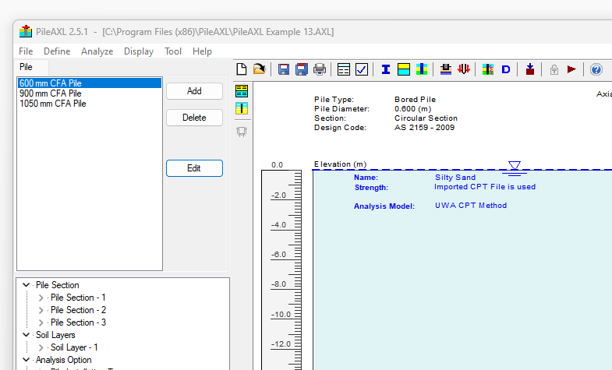
Task: Click the greyed pile group icon in side toolbar
Action: click(x=242, y=132)
